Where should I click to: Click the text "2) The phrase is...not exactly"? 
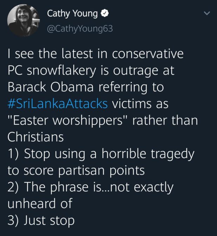tap(91, 187)
